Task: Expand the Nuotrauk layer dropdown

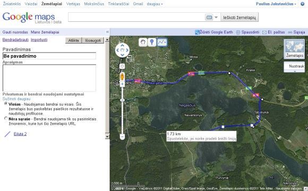Action: [294, 72]
